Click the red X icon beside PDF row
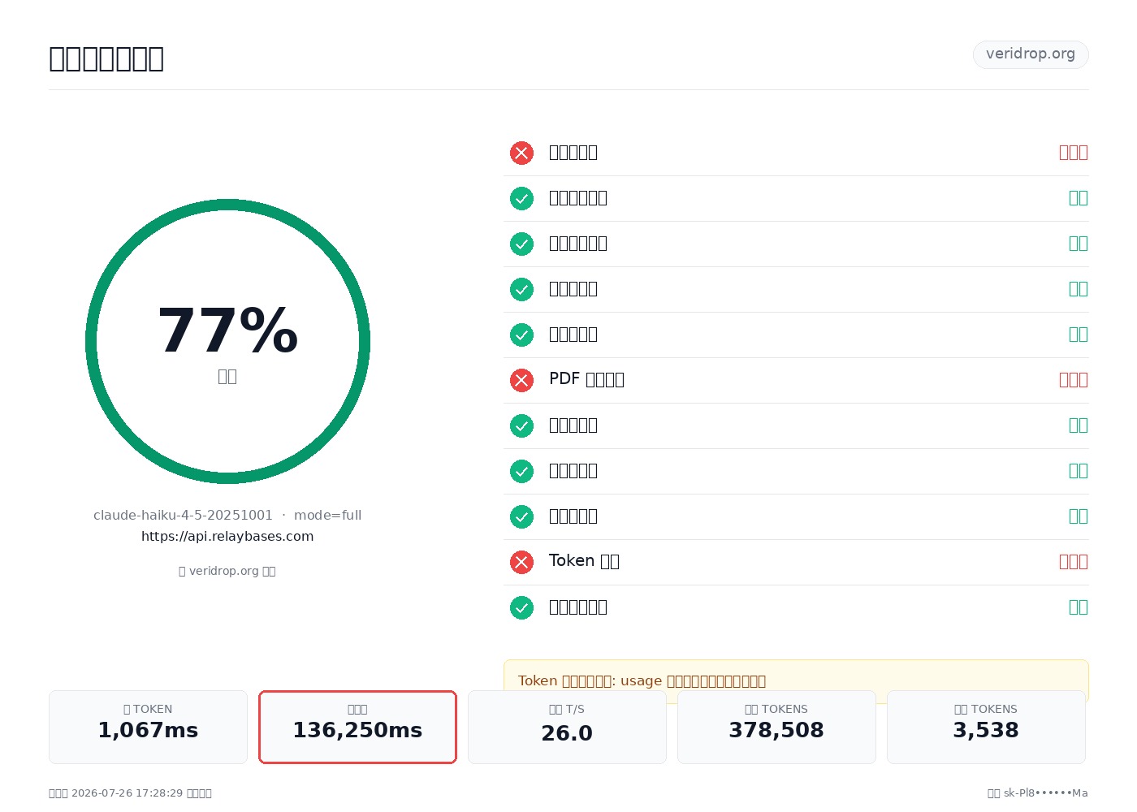1137x812 pixels. 521,380
